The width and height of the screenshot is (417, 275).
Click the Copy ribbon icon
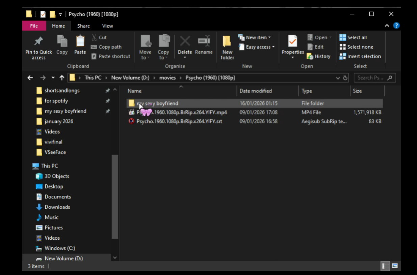pos(62,41)
